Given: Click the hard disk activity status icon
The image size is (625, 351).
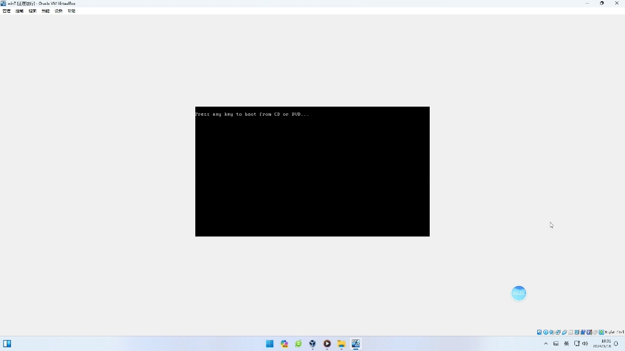Looking at the screenshot, I should click(540, 332).
